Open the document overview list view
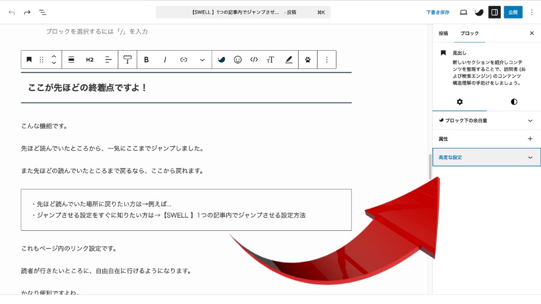This screenshot has height=304, width=541. (43, 13)
